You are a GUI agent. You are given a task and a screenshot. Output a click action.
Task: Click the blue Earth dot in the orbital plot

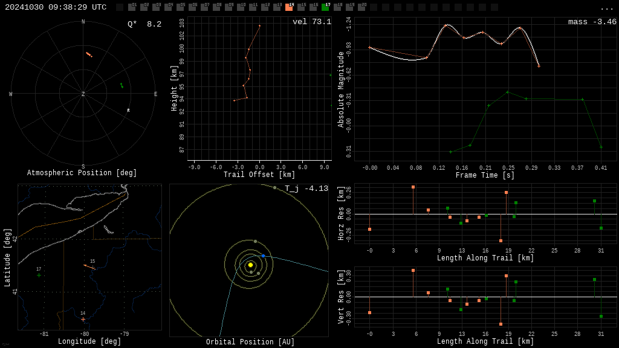click(x=263, y=256)
